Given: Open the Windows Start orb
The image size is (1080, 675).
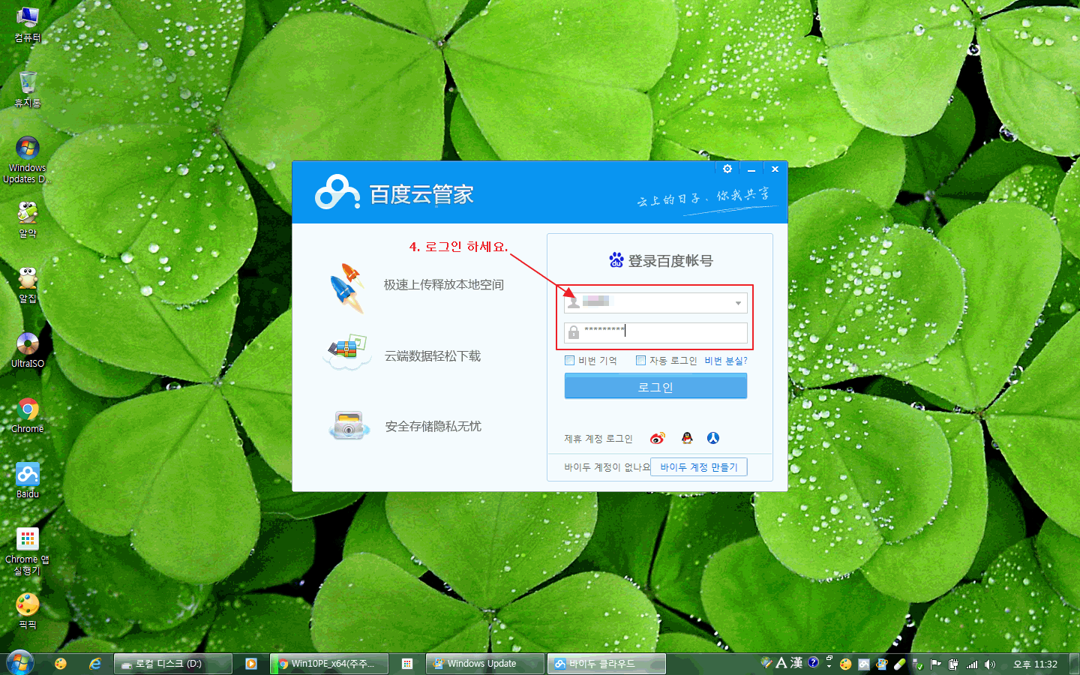Looking at the screenshot, I should click(20, 663).
